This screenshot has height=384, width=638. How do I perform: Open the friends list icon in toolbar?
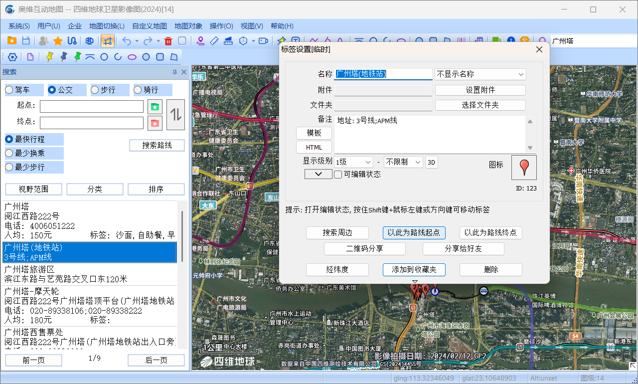44,41
